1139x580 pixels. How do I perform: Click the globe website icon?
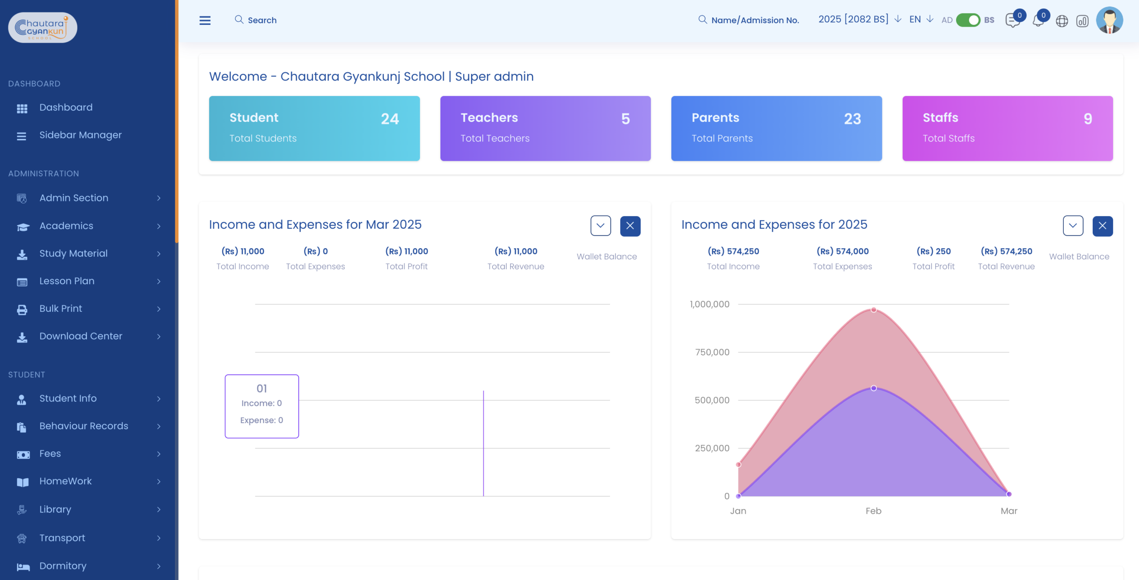[1062, 21]
